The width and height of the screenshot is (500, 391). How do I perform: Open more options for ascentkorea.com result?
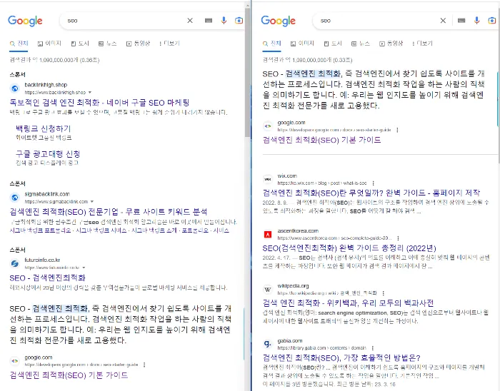[x=398, y=238]
